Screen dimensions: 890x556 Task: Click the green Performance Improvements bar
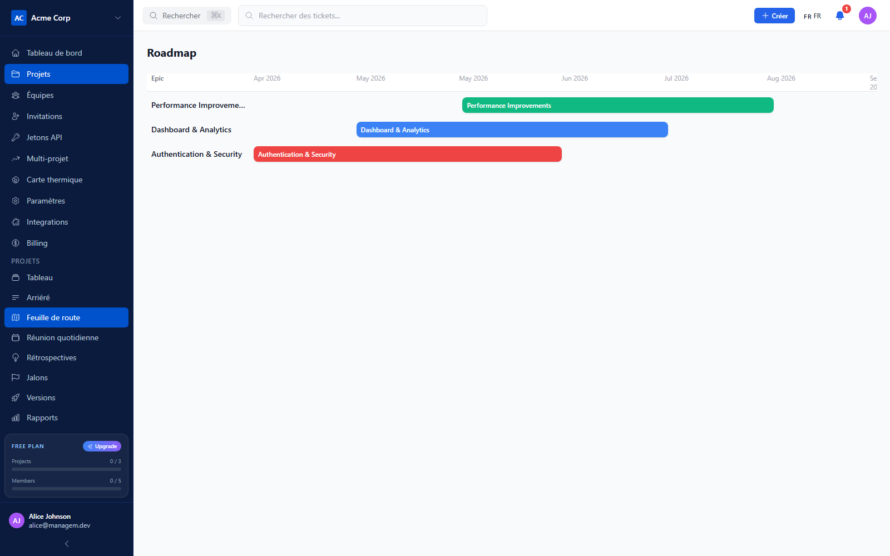(x=618, y=105)
